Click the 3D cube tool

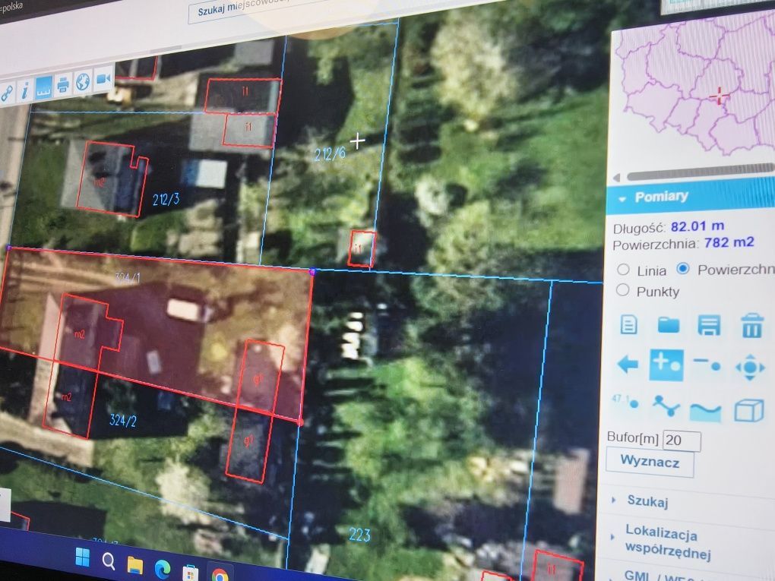pyautogui.click(x=749, y=410)
